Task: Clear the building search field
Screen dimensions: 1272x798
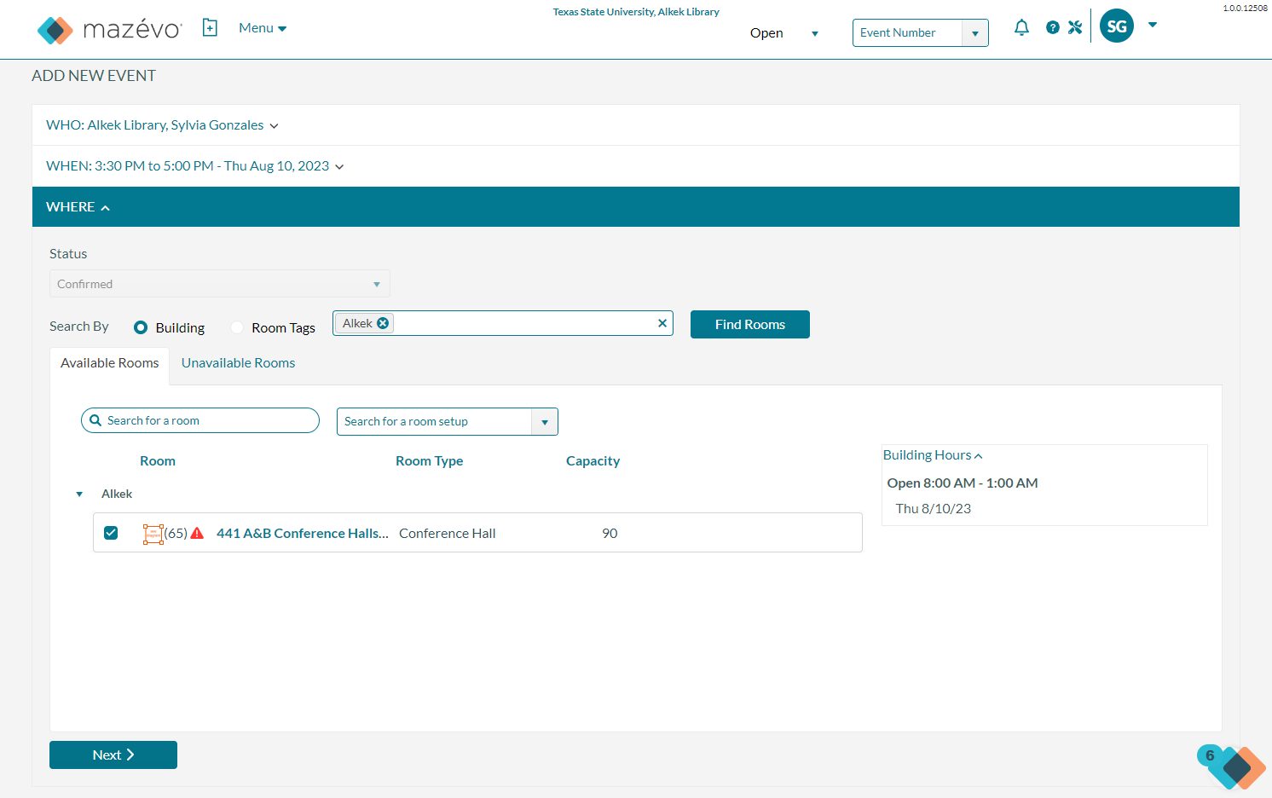Action: pyautogui.click(x=662, y=323)
